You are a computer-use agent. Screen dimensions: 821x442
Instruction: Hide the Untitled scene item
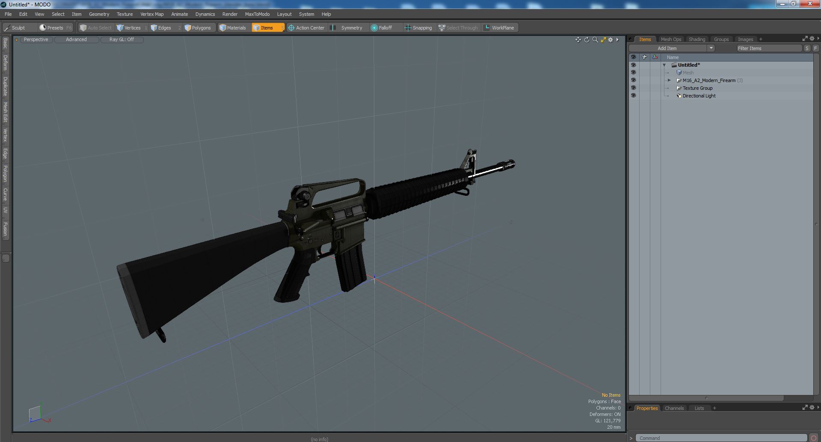coord(633,65)
